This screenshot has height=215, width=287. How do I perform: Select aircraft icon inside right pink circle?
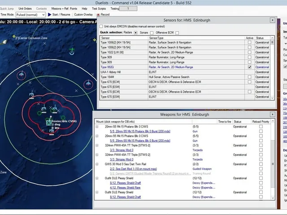pos(88,83)
